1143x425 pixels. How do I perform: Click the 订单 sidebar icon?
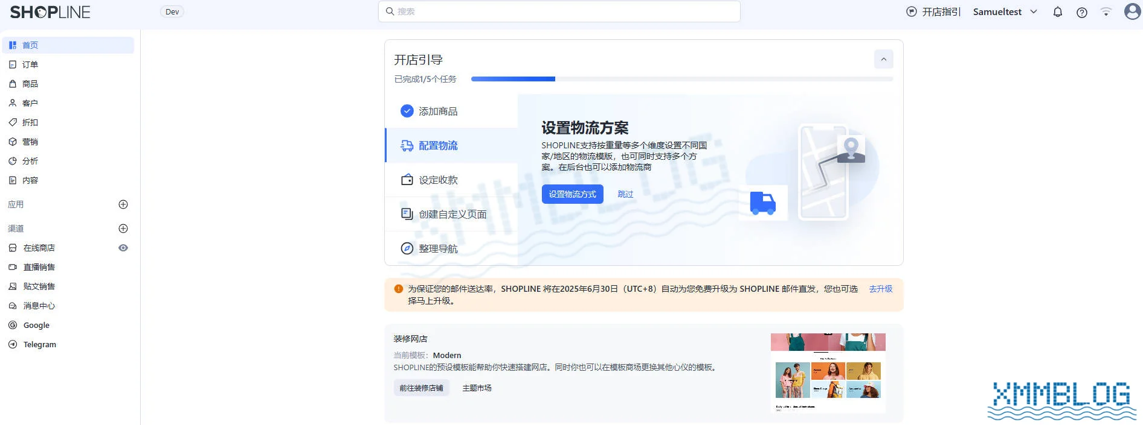13,65
